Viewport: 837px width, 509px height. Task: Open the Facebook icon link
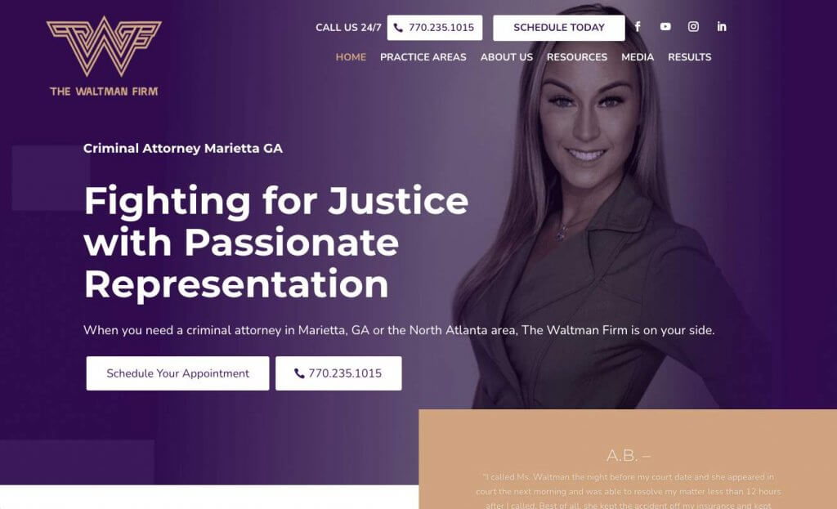(x=638, y=27)
